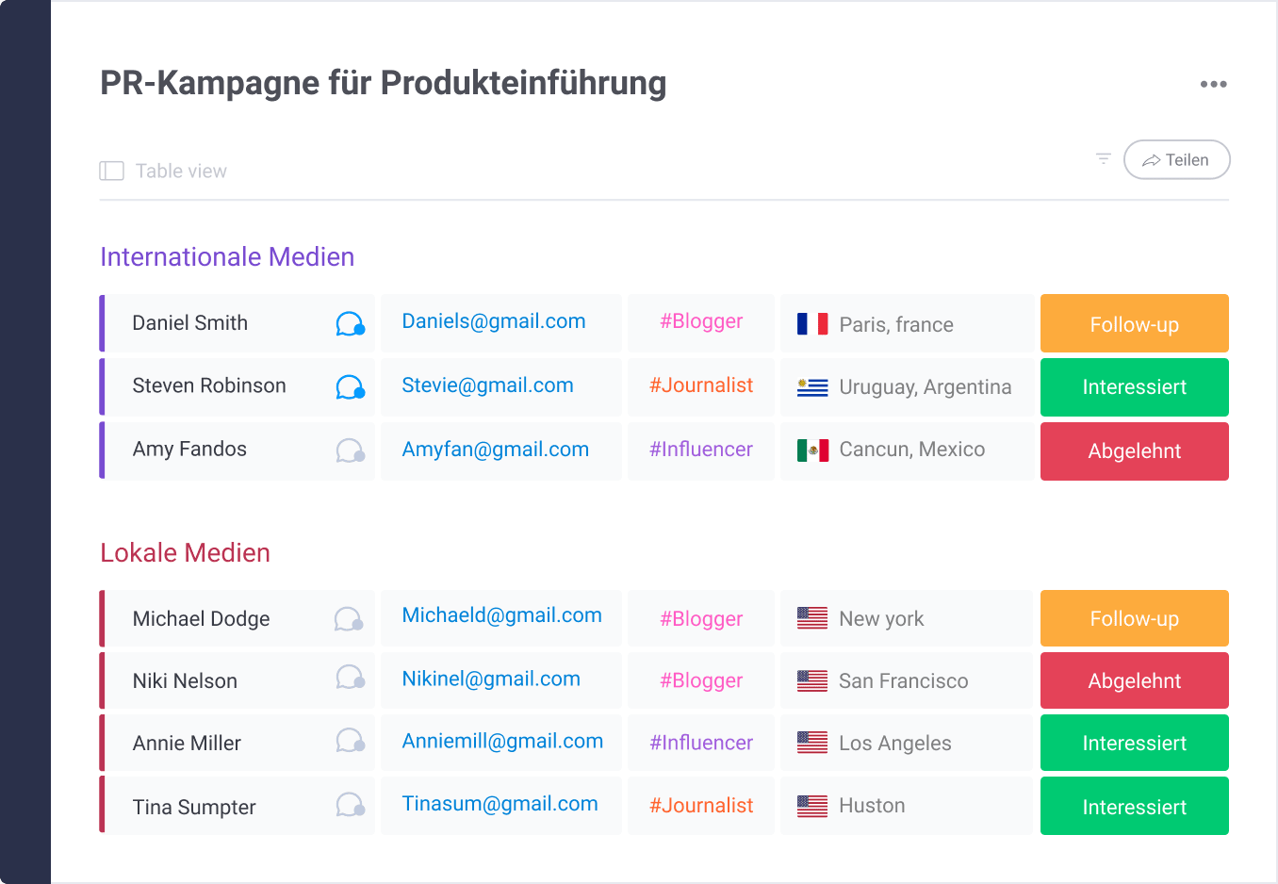Select the name Michael Dodge
Viewport: 1278px width, 884px height.
pyautogui.click(x=201, y=619)
